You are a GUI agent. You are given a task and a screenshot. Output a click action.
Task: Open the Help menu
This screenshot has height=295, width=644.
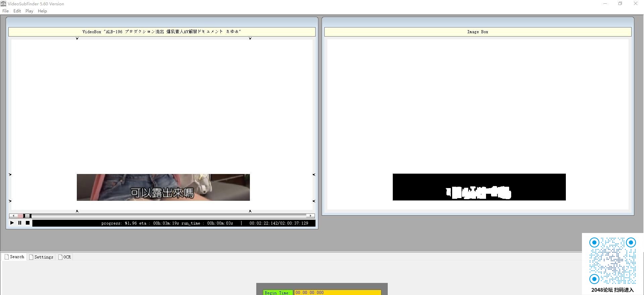[x=42, y=11]
